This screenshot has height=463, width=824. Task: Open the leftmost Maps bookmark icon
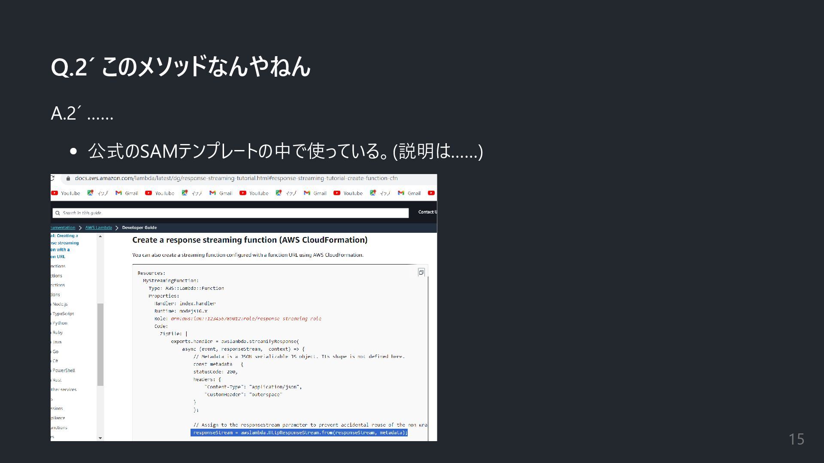[90, 193]
